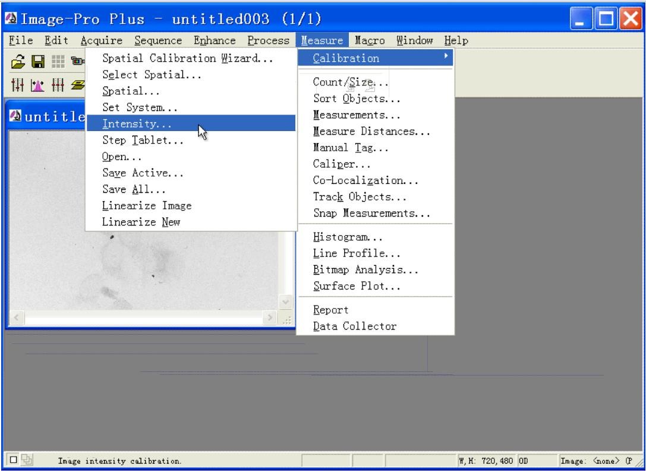The image size is (646, 471).
Task: Click the 'OD' status bar indicator
Action: (523, 461)
